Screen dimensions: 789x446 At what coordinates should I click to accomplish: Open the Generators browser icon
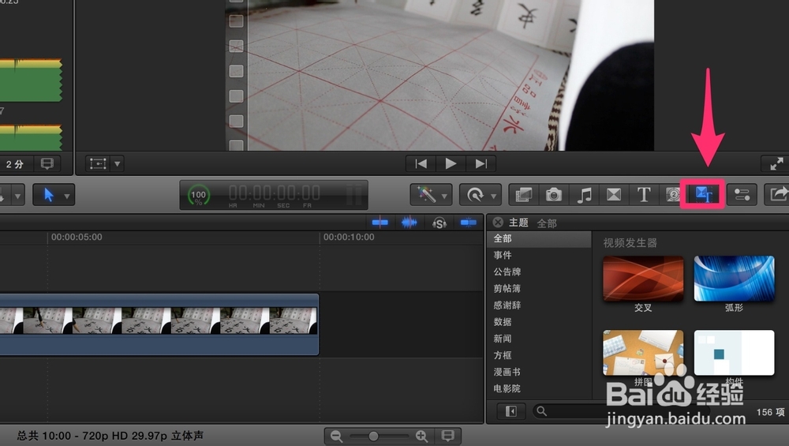point(673,194)
